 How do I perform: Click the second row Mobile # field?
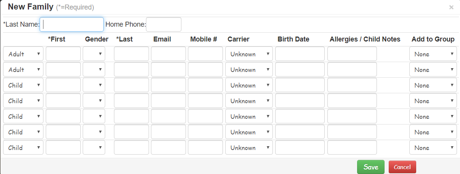205,70
